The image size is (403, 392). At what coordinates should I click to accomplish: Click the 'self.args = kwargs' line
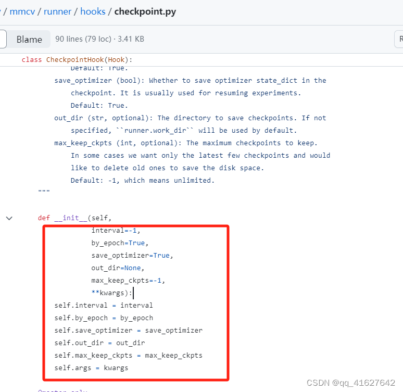pos(91,368)
